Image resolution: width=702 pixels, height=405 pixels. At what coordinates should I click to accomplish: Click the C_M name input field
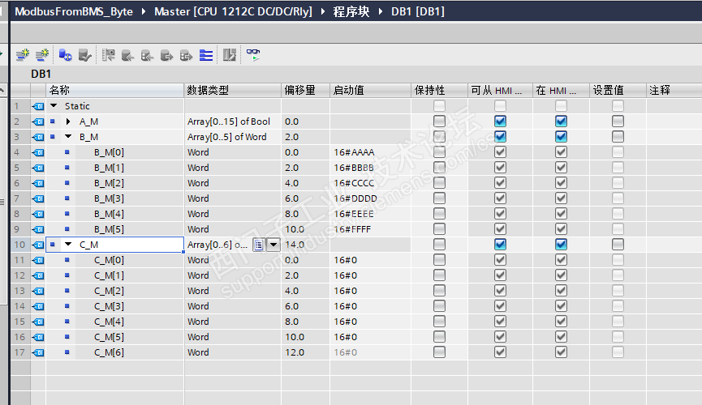pyautogui.click(x=114, y=245)
